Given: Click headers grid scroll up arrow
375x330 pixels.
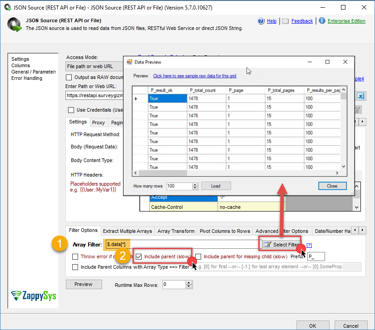Looking at the screenshot, I should 356,186.
